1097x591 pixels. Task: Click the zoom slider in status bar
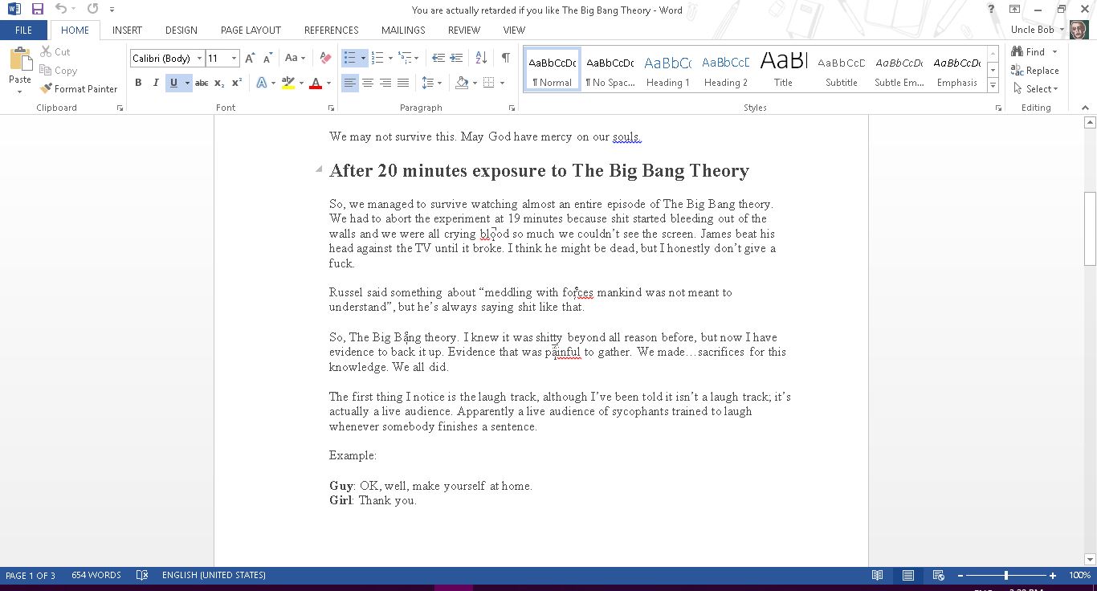[x=1006, y=575]
